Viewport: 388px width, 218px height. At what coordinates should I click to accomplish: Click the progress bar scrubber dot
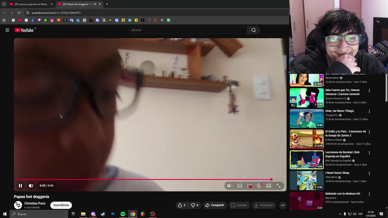pyautogui.click(x=271, y=180)
